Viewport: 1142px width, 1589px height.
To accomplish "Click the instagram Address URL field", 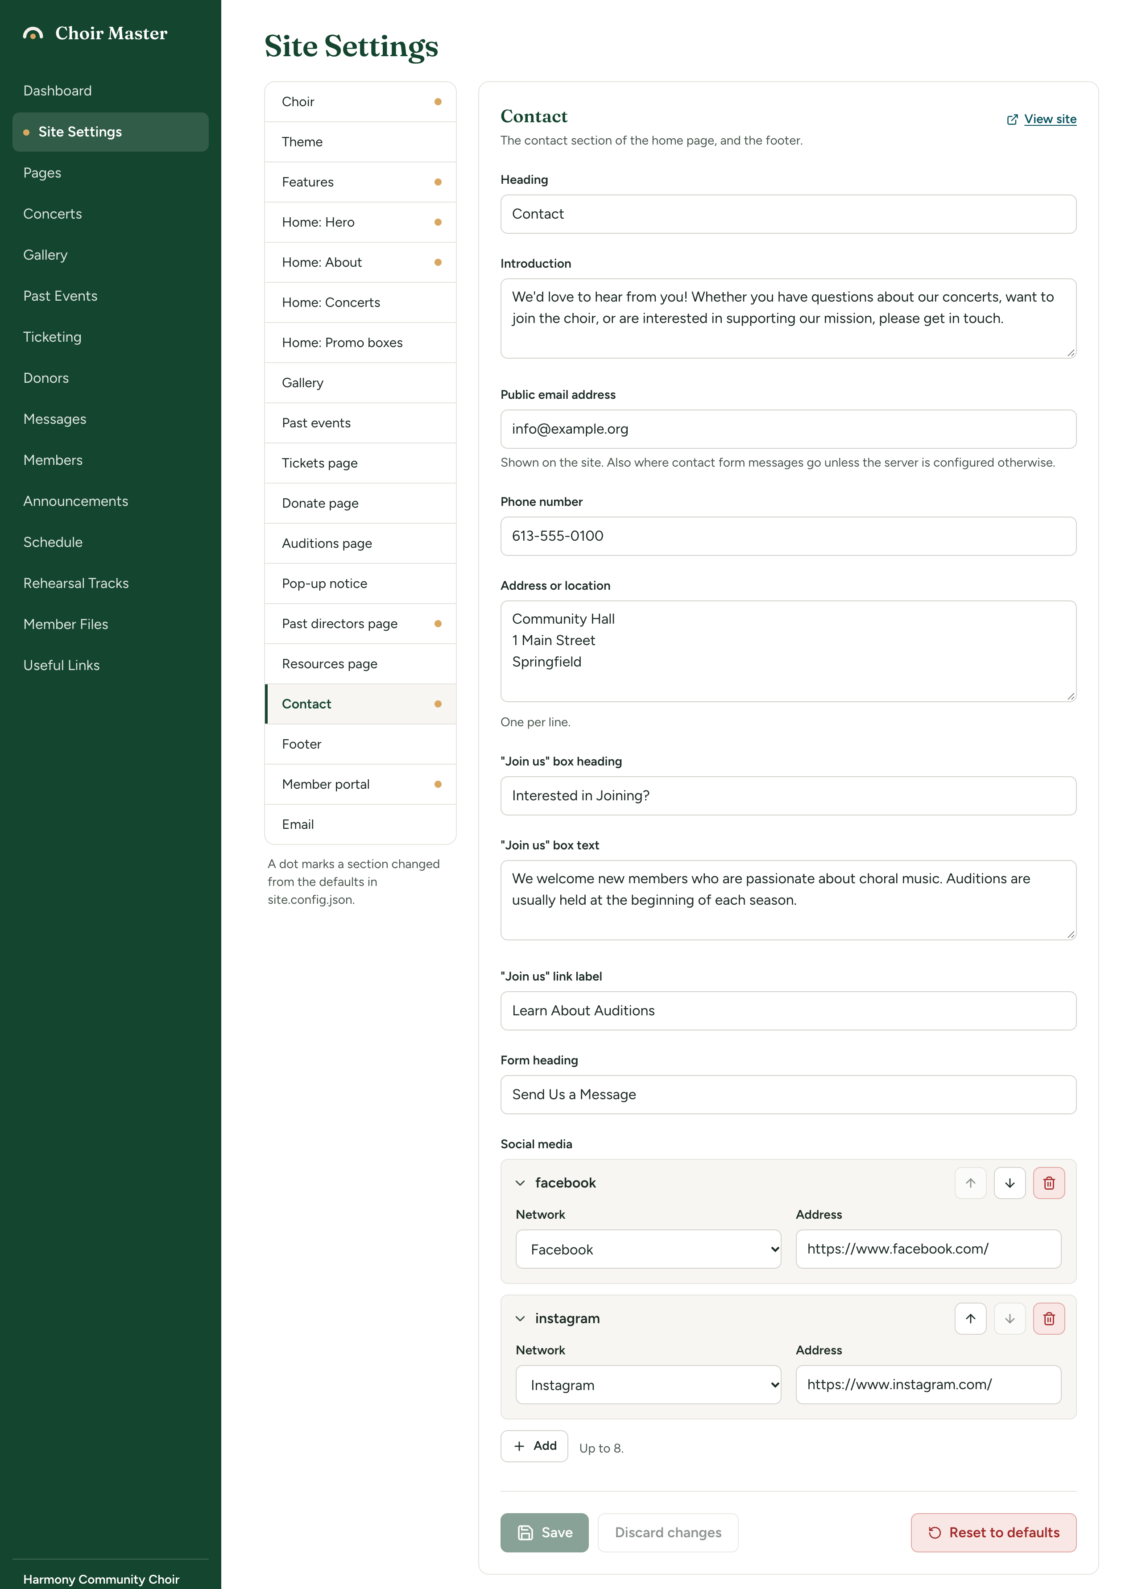I will 928,1384.
